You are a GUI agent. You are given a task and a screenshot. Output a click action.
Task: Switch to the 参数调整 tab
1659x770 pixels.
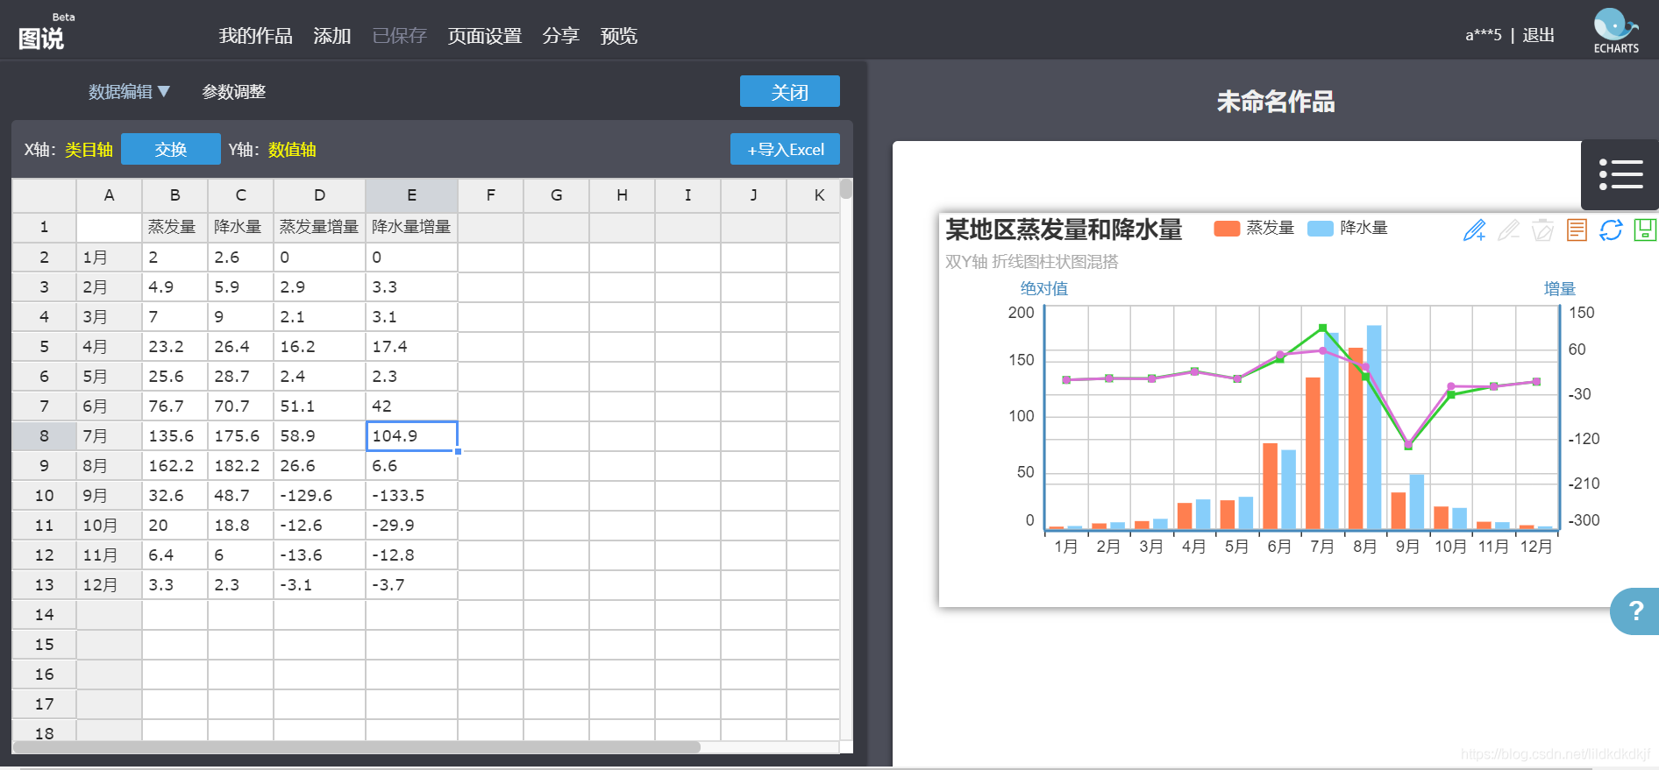coord(234,91)
